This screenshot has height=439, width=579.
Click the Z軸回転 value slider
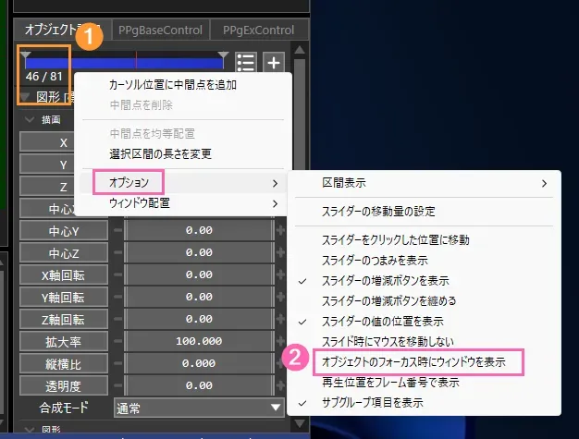pos(199,319)
